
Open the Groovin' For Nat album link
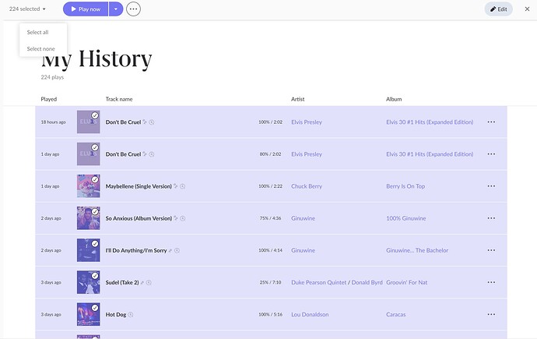[406, 282]
